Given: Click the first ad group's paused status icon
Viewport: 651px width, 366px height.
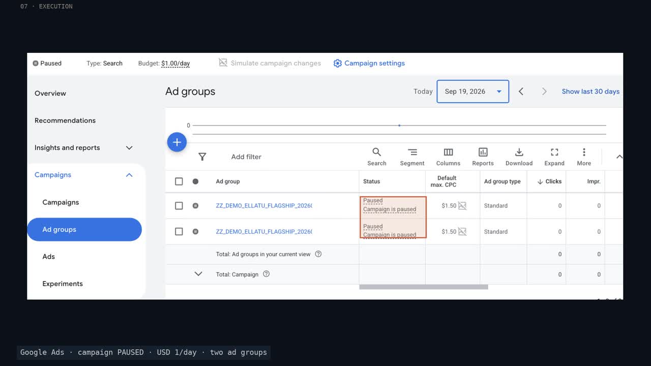Looking at the screenshot, I should (x=195, y=206).
